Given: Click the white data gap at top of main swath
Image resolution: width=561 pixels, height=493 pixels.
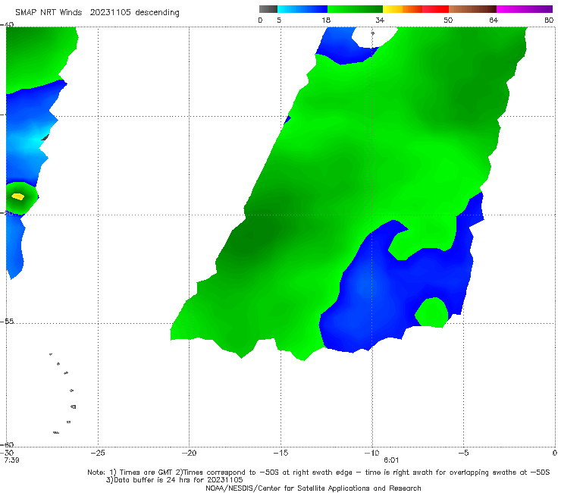Looking at the screenshot, I should 374,36.
